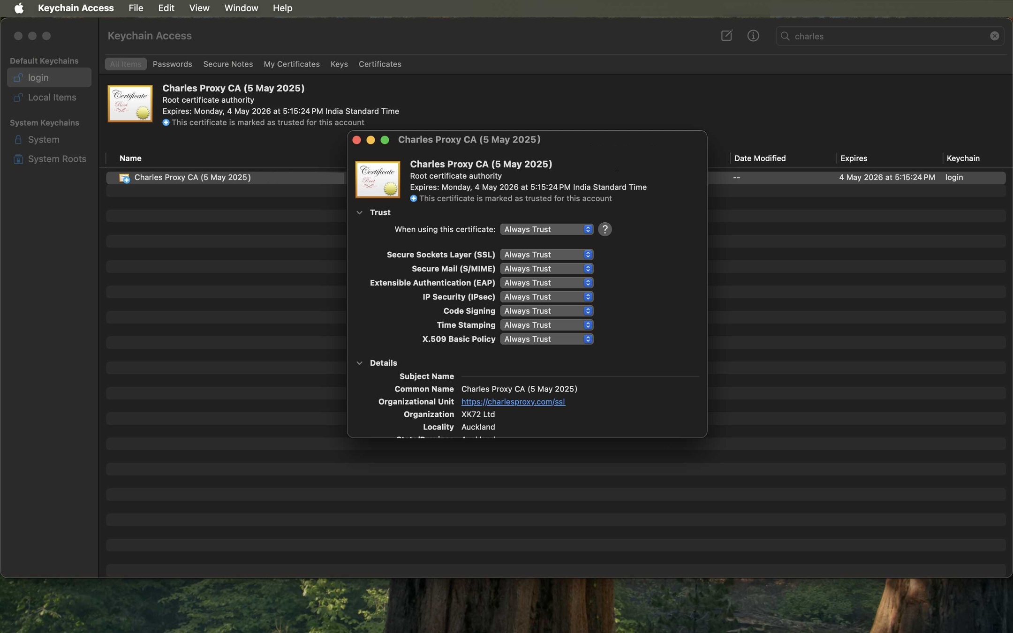Click the new keychain item compose icon
The width and height of the screenshot is (1013, 633).
(726, 36)
